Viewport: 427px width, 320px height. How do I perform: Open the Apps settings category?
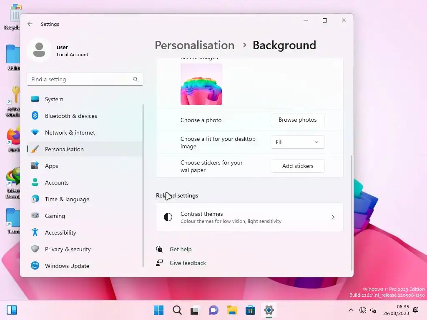85,166
